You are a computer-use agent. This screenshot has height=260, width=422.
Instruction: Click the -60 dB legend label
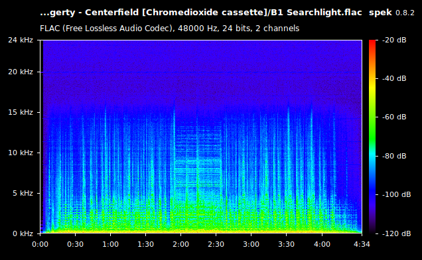(394, 117)
